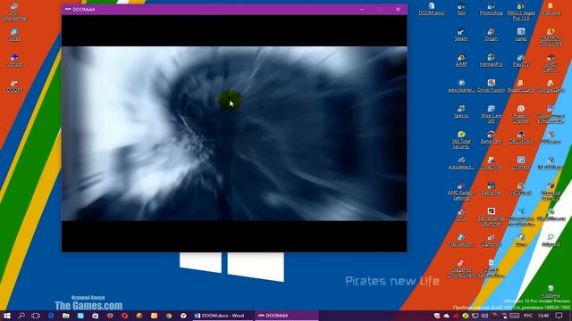Open the Action Center notifications icon
572x321 pixels.
point(559,316)
